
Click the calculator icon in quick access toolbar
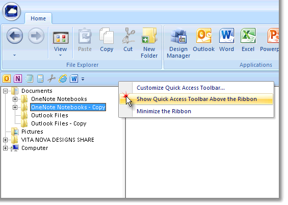pyautogui.click(x=40, y=79)
